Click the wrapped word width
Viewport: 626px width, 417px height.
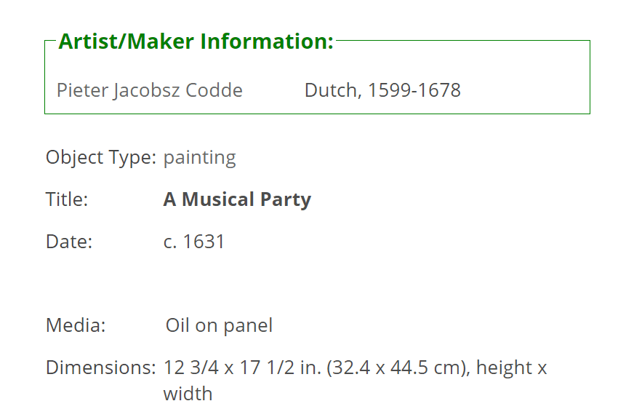pyautogui.click(x=188, y=394)
